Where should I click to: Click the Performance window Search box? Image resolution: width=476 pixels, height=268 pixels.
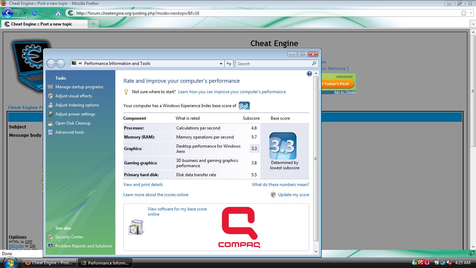click(274, 64)
